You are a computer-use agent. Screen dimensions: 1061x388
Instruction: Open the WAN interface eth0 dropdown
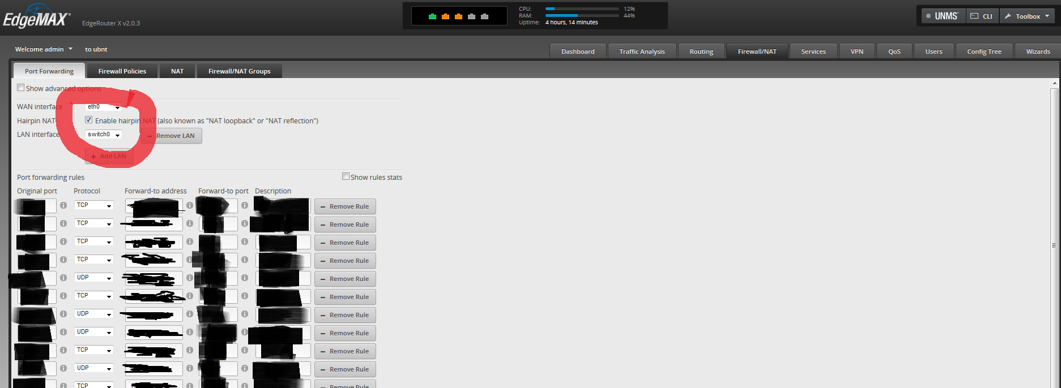point(104,107)
